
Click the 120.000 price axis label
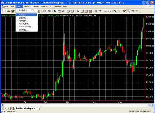tap(150, 17)
